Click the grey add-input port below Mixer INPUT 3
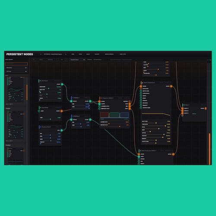Viewport: 216px width, 216px height. (x=182, y=116)
